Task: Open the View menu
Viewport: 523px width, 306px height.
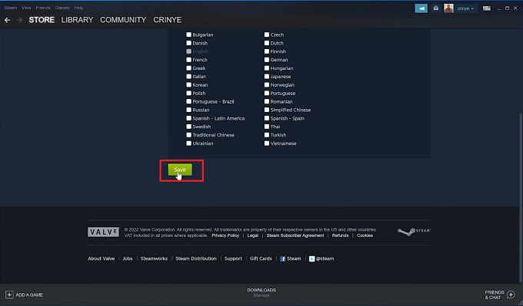Action: pyautogui.click(x=26, y=8)
